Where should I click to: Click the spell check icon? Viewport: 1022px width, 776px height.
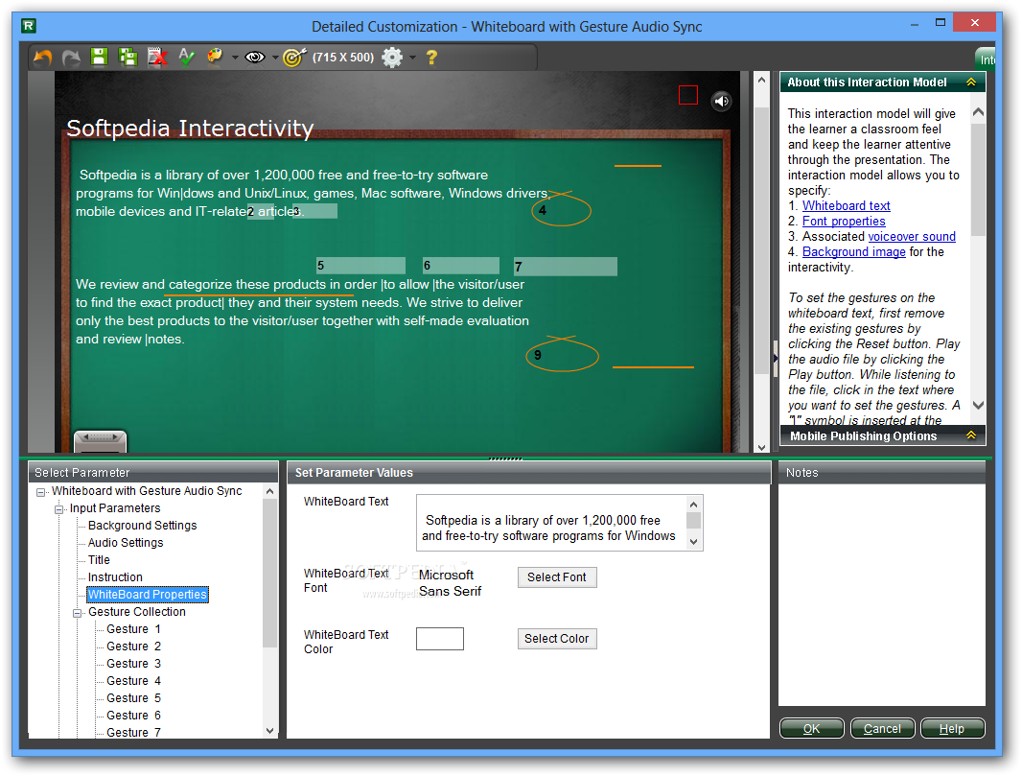(186, 57)
